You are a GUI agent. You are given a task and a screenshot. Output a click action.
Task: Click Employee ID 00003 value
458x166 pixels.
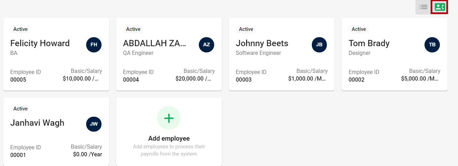pyautogui.click(x=244, y=80)
